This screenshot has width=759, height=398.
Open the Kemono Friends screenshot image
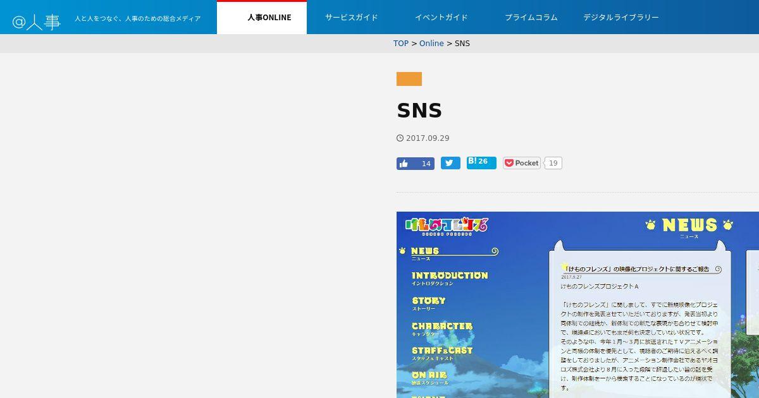[x=577, y=305]
